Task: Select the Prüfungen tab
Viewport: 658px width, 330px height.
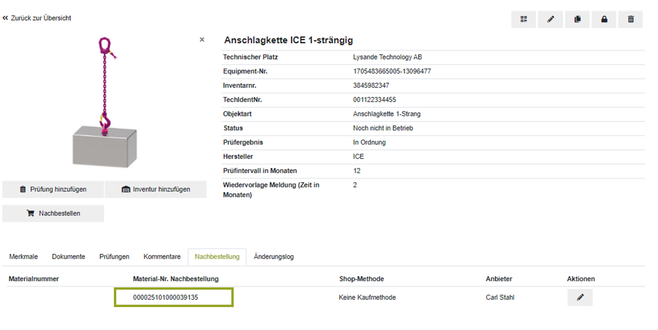Action: point(114,257)
